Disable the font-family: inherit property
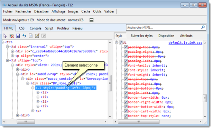 pyautogui.click(x=126, y=66)
